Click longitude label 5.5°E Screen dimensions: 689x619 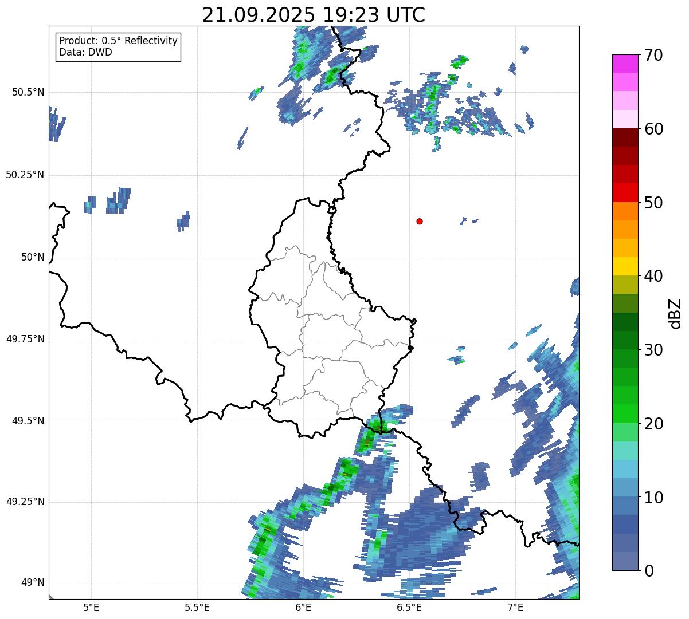[197, 607]
